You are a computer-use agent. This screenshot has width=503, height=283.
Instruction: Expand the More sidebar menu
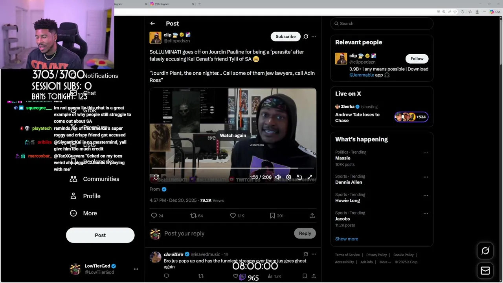pos(83,213)
